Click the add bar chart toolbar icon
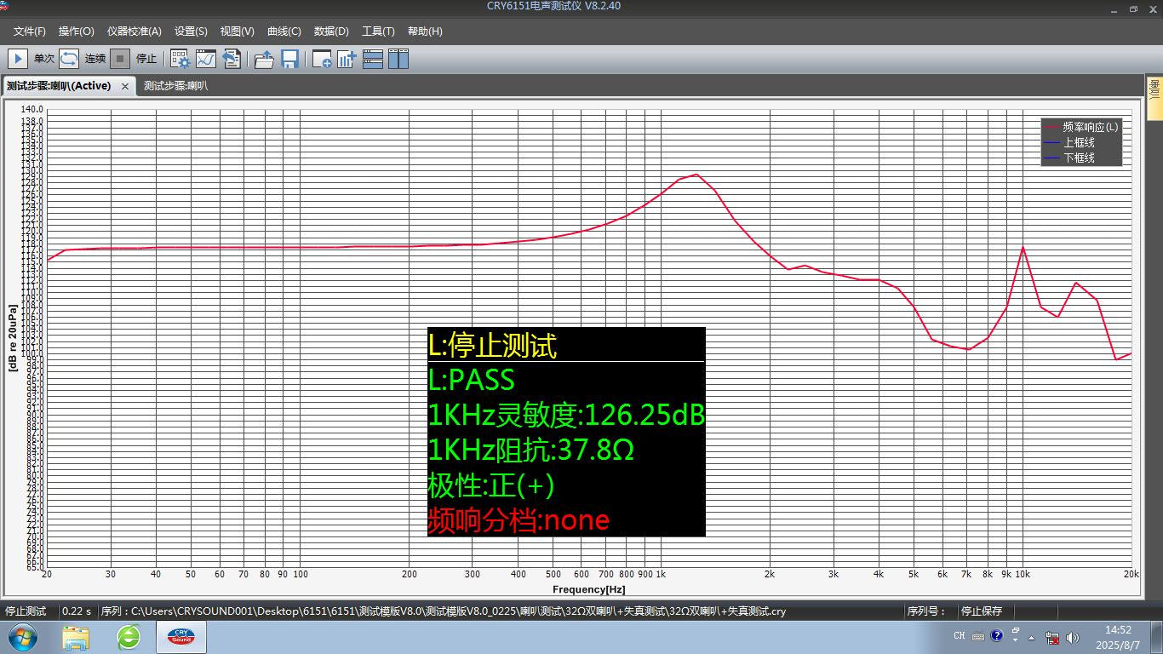The width and height of the screenshot is (1163, 654). pos(347,59)
